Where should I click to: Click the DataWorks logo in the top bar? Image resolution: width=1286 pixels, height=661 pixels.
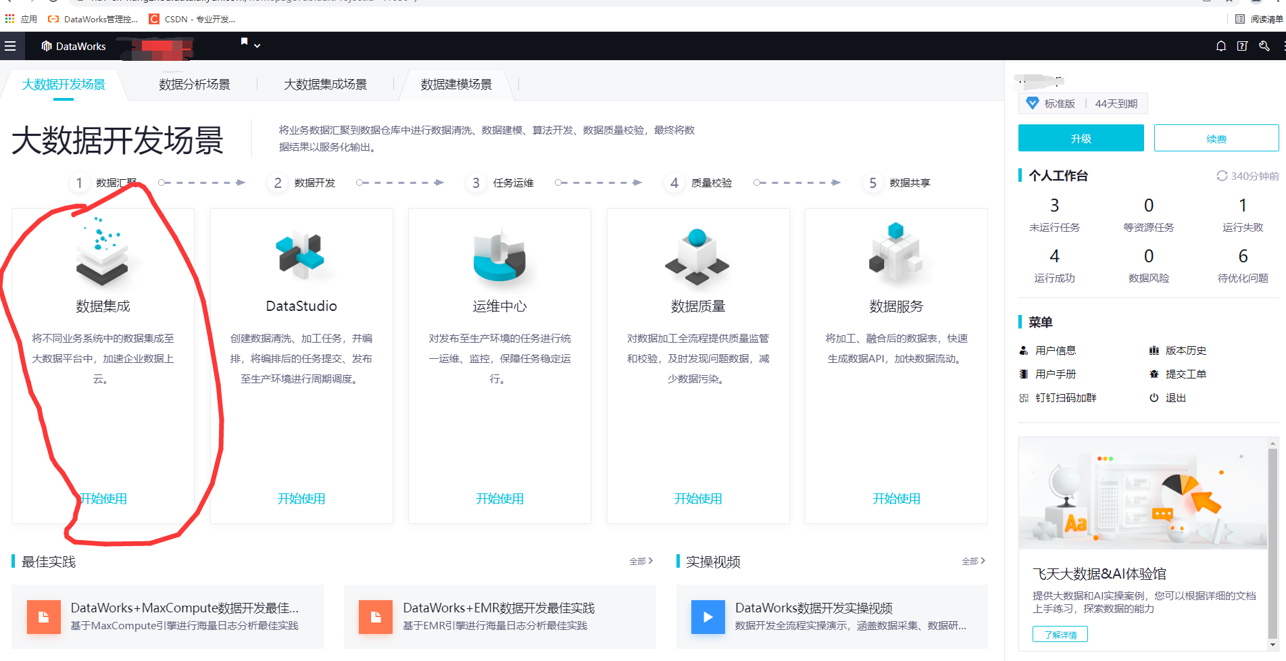coord(74,46)
